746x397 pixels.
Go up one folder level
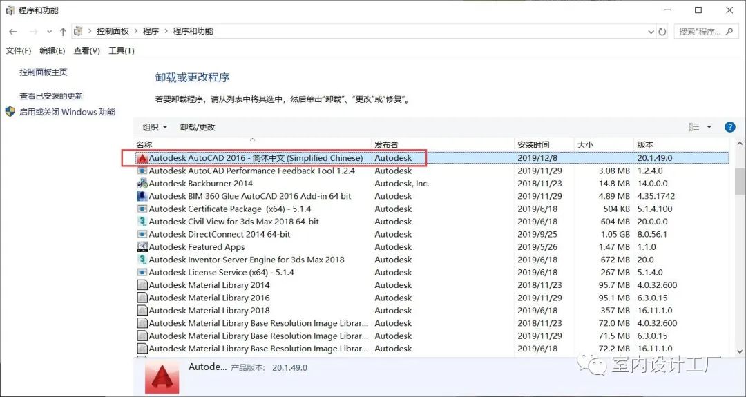pyautogui.click(x=63, y=32)
